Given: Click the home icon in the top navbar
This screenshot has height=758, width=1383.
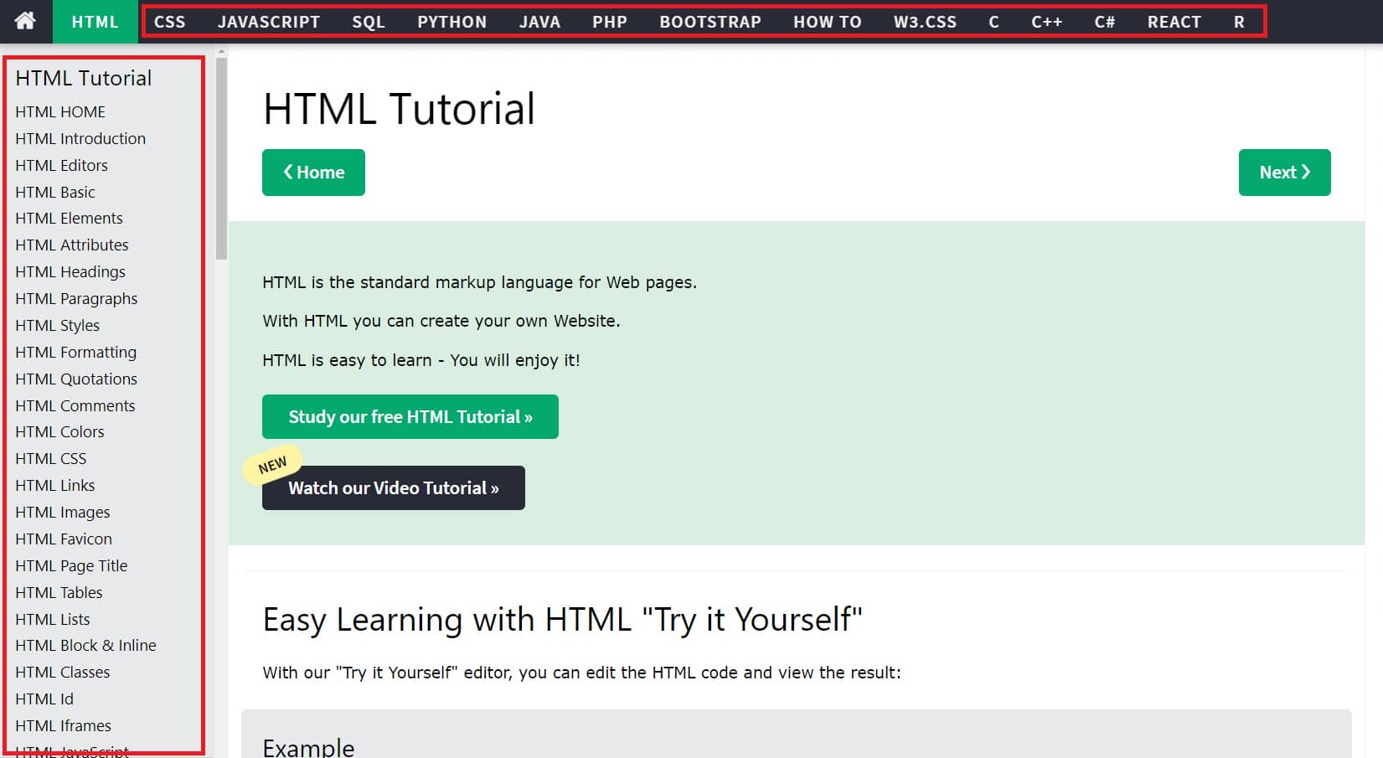Looking at the screenshot, I should pyautogui.click(x=26, y=21).
